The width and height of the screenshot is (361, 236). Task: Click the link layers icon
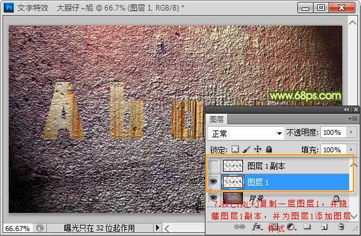[x=239, y=227]
